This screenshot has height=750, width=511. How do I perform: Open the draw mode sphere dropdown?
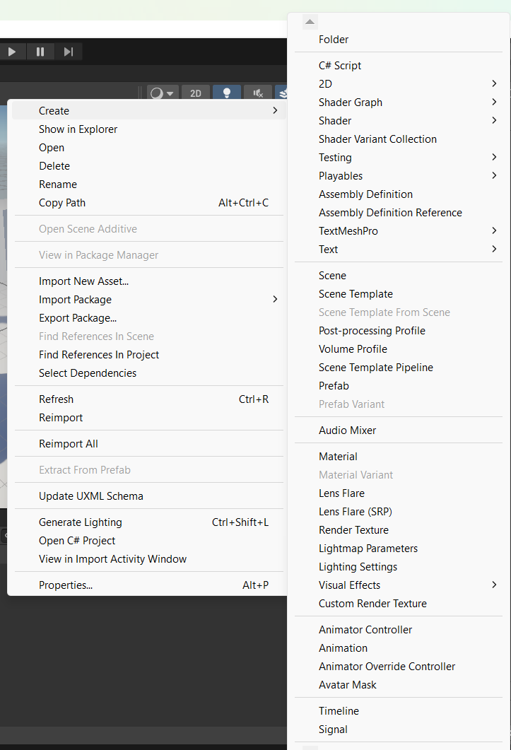coord(163,93)
